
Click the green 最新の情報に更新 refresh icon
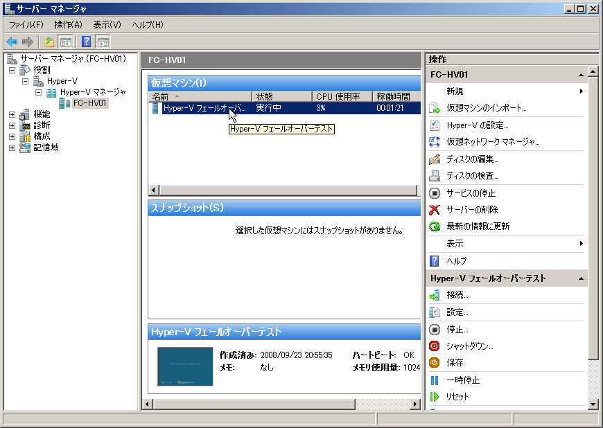[434, 226]
